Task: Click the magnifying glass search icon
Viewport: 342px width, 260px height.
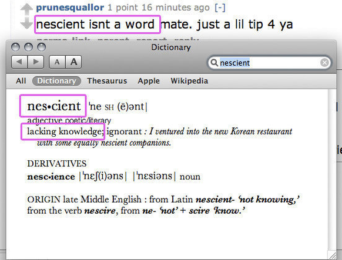Action: point(214,63)
